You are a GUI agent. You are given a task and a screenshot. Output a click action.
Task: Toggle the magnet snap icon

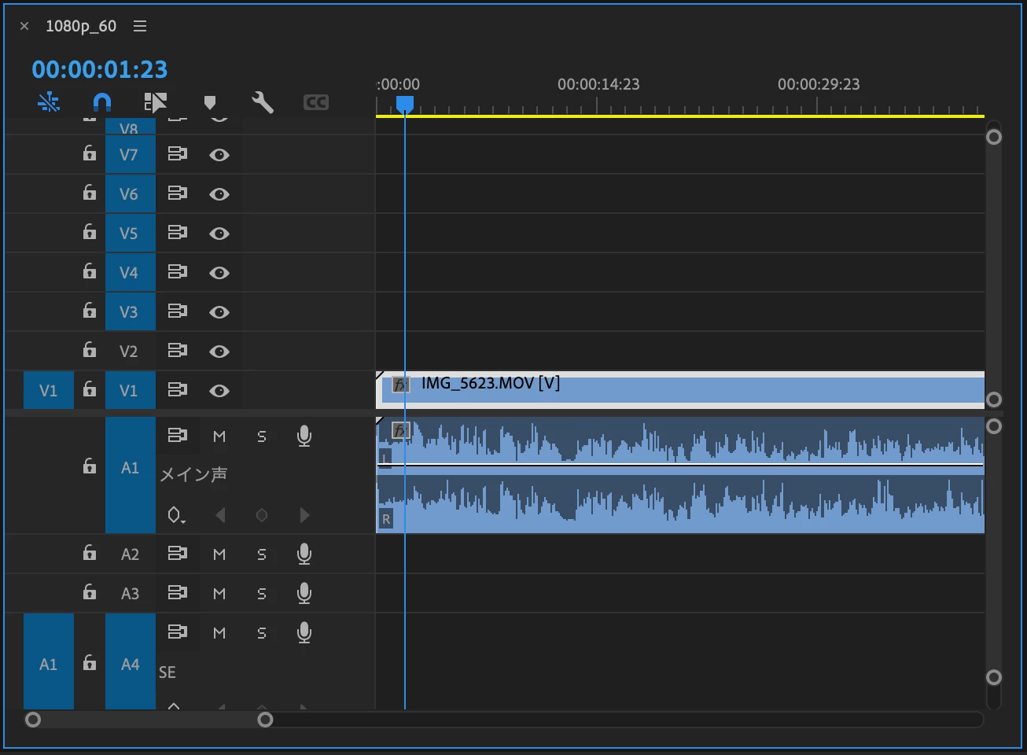coord(102,102)
